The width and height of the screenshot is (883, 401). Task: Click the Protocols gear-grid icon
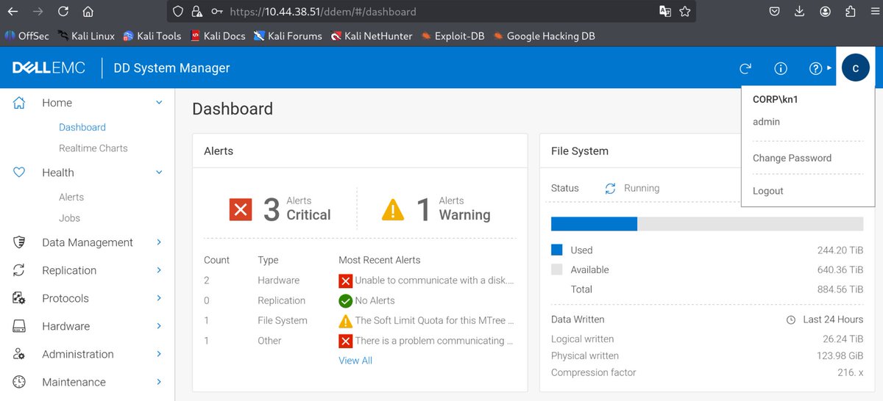pyautogui.click(x=20, y=298)
